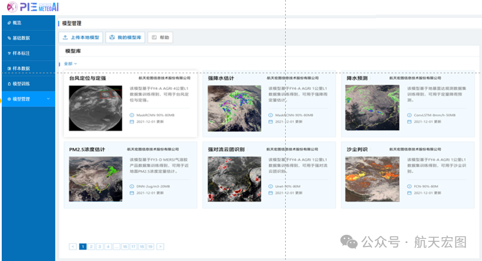Click the 降水预测 satellite thumbnail
Screen dimensions: 482x261
tap(372, 108)
